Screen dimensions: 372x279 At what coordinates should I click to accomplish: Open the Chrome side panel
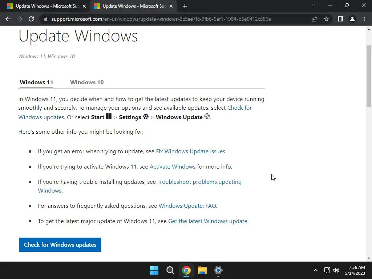pyautogui.click(x=341, y=19)
